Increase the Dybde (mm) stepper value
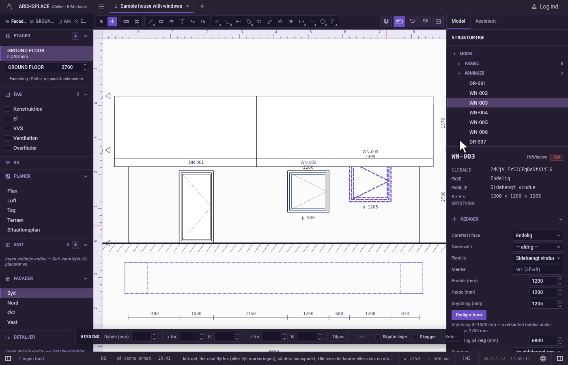The height and width of the screenshot is (365, 568). 154,335
